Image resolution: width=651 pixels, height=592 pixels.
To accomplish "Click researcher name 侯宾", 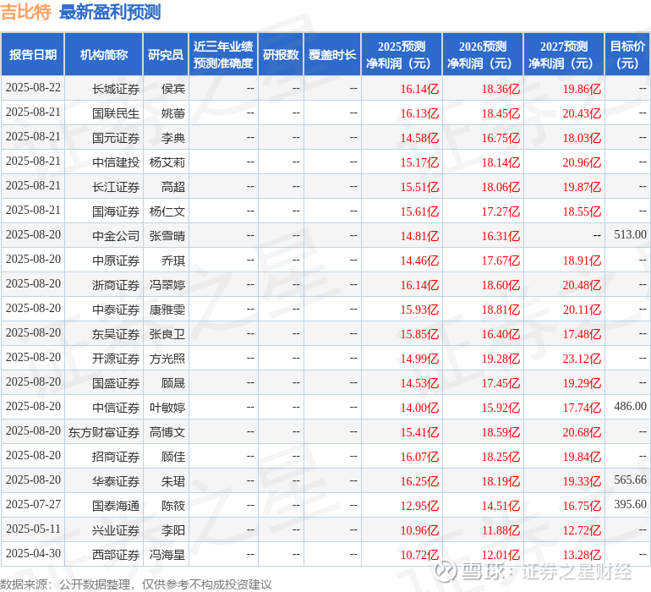I will [173, 89].
